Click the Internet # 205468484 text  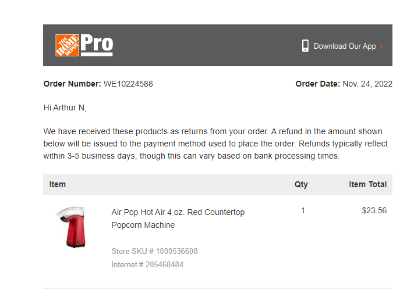pyautogui.click(x=147, y=264)
